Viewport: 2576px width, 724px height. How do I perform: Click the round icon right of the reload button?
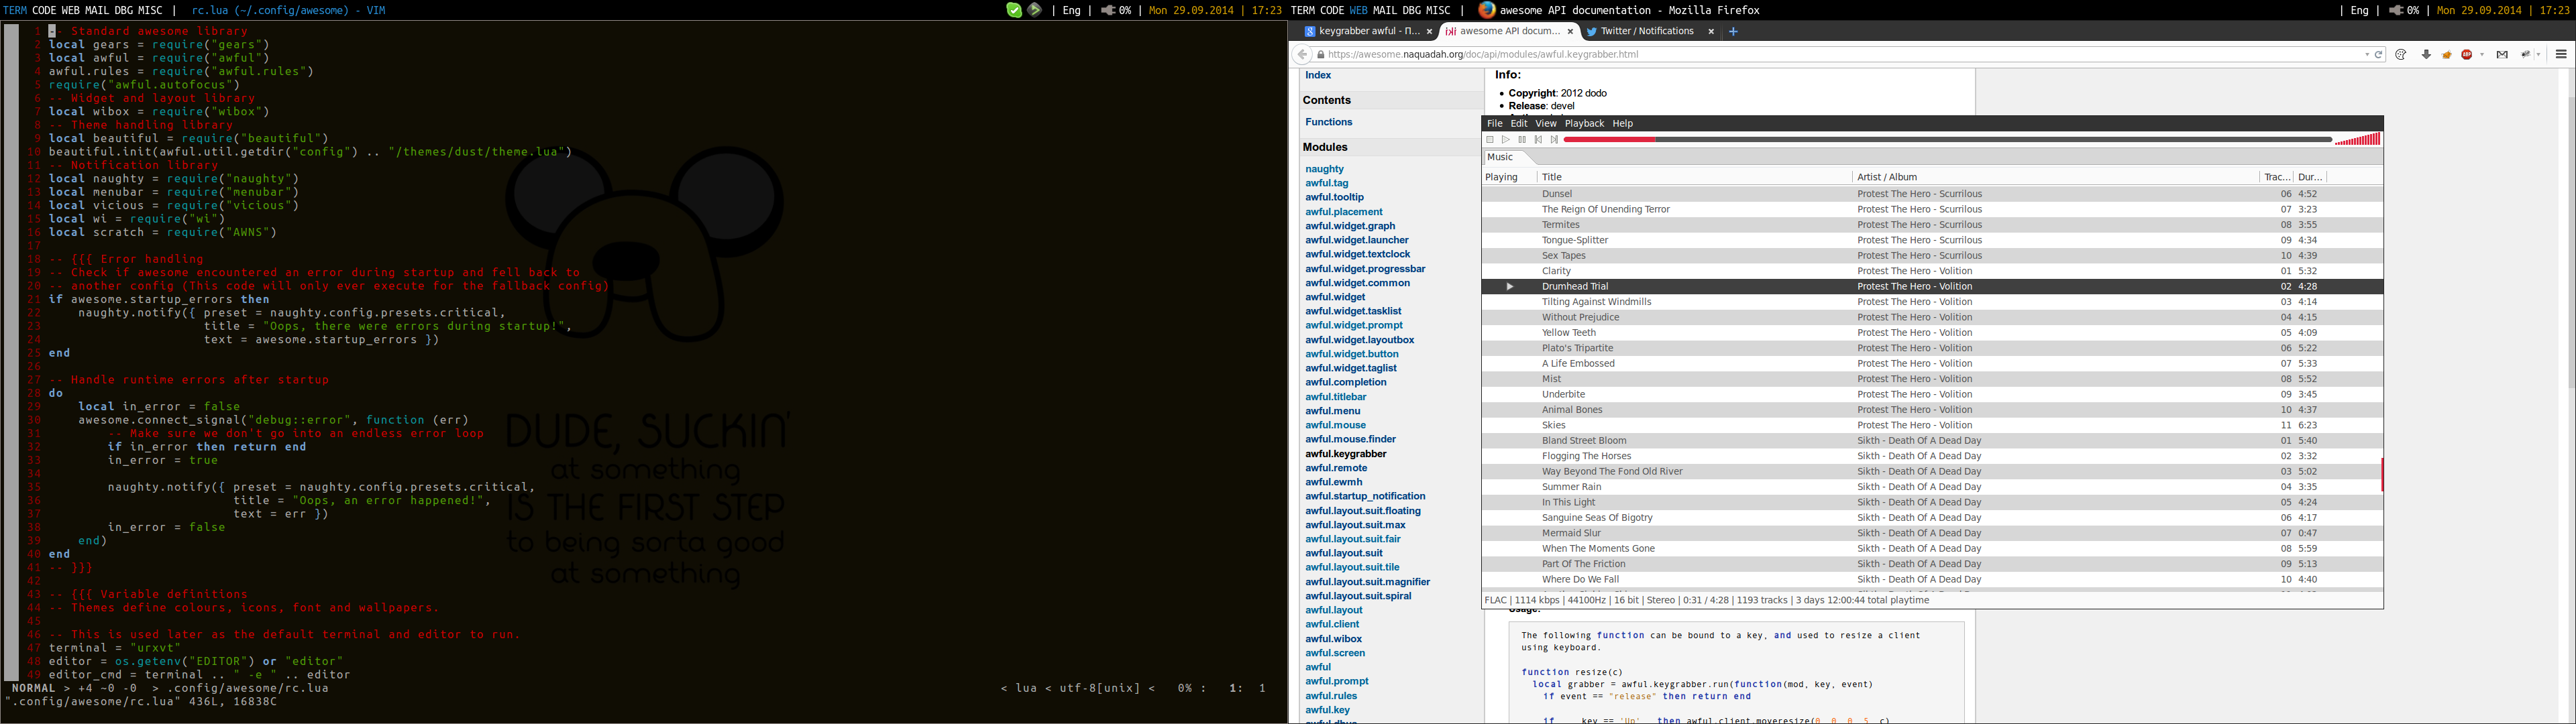pyautogui.click(x=2401, y=54)
